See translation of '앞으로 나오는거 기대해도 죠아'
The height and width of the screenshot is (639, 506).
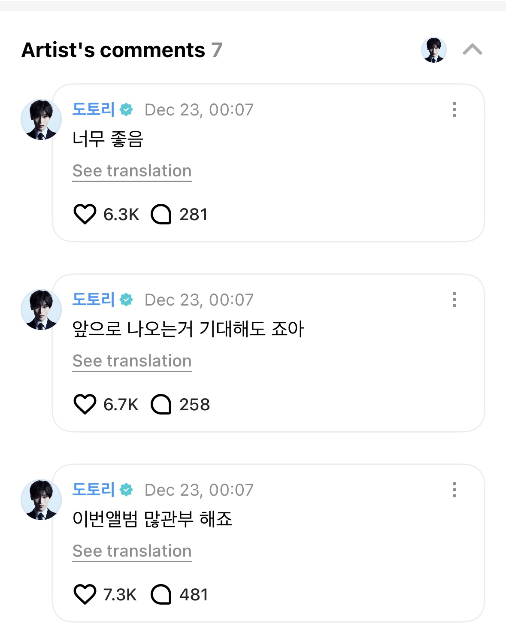pos(132,361)
